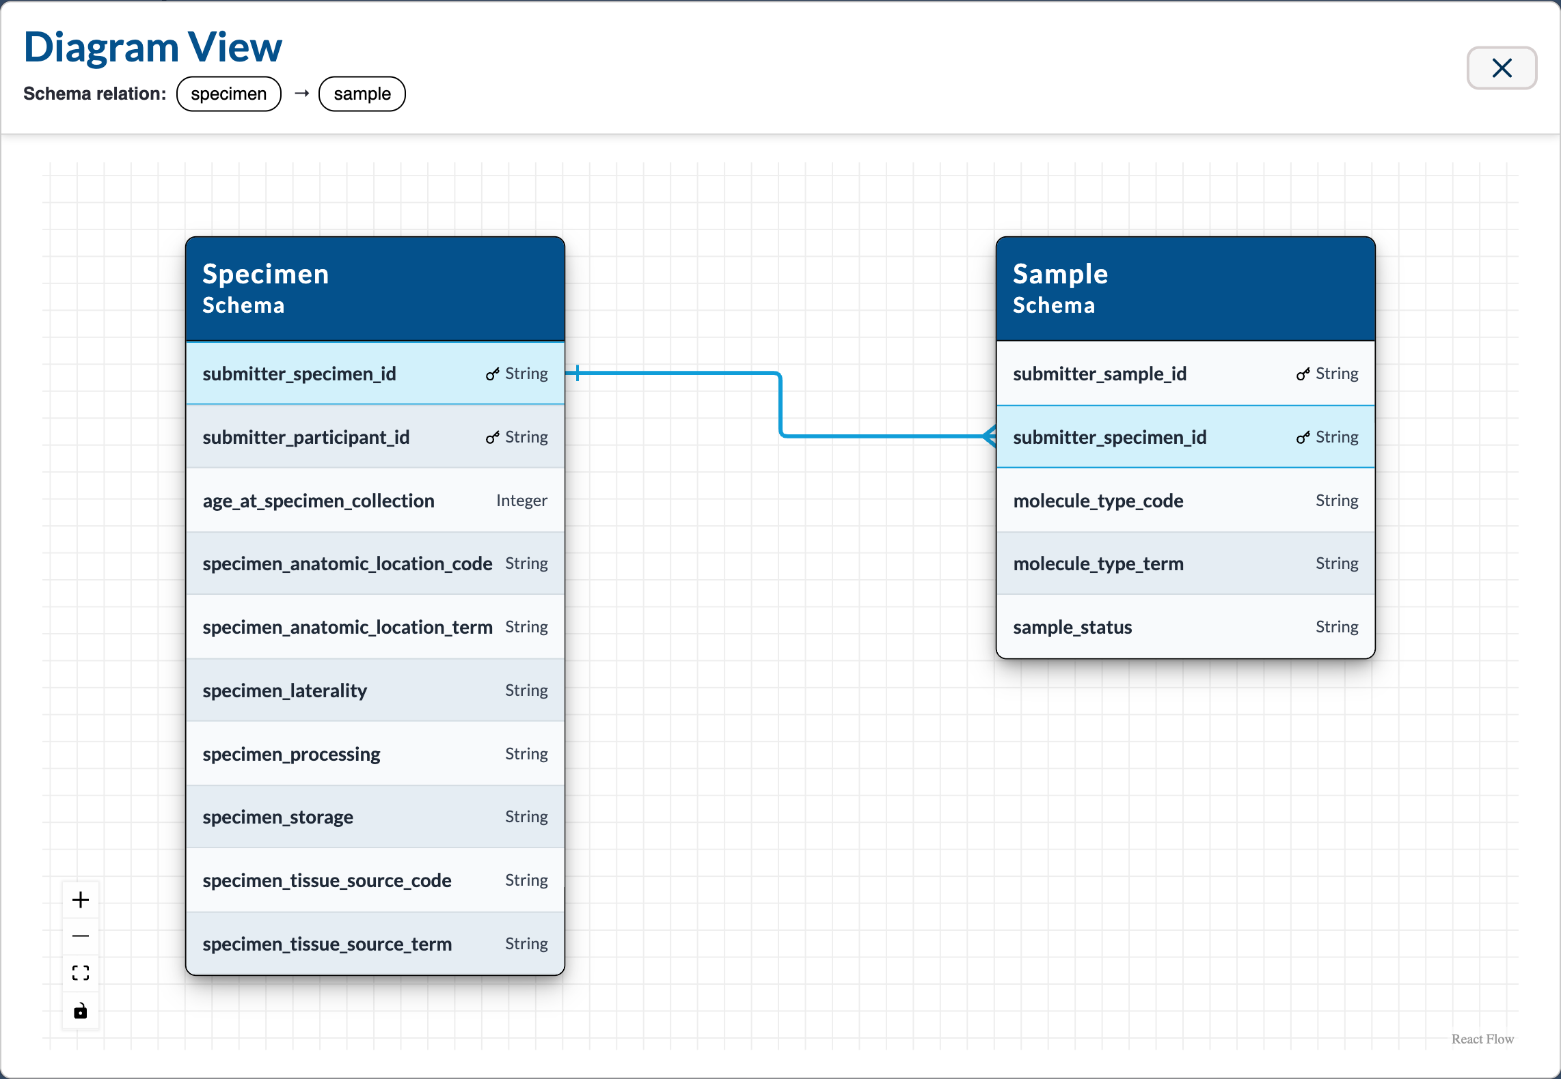1561x1079 pixels.
Task: Click key icon beside submitter_participant_id
Action: (x=493, y=437)
